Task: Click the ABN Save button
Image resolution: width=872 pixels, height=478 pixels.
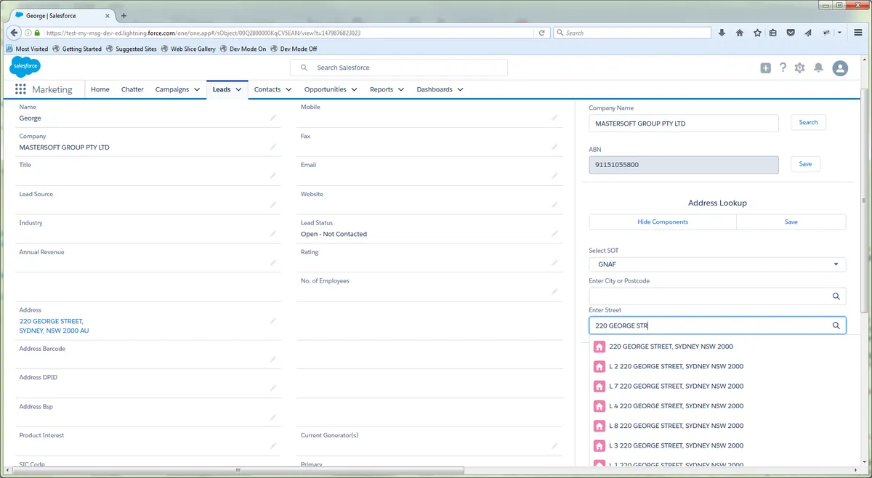Action: [805, 164]
